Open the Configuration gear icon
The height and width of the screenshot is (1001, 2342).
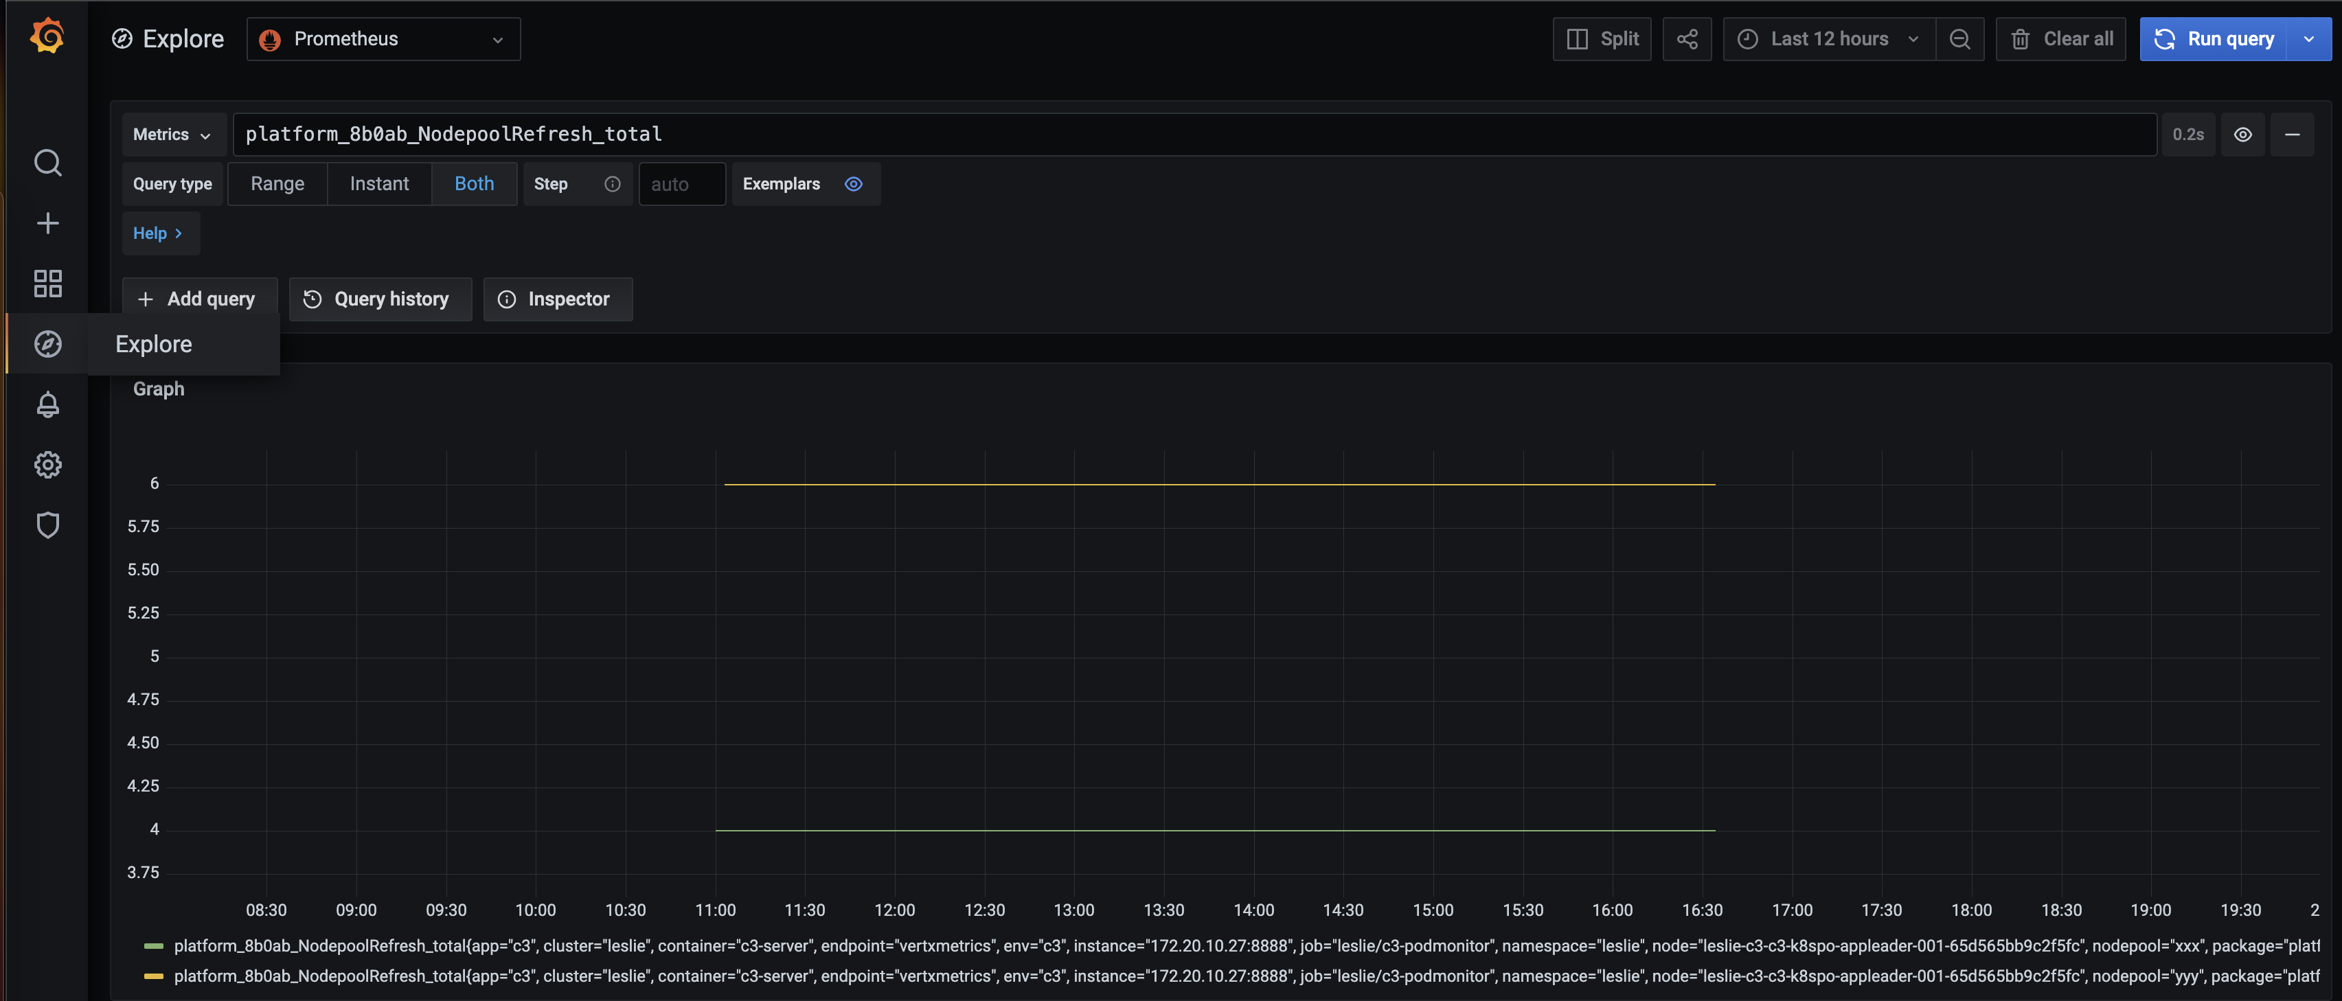pyautogui.click(x=47, y=465)
